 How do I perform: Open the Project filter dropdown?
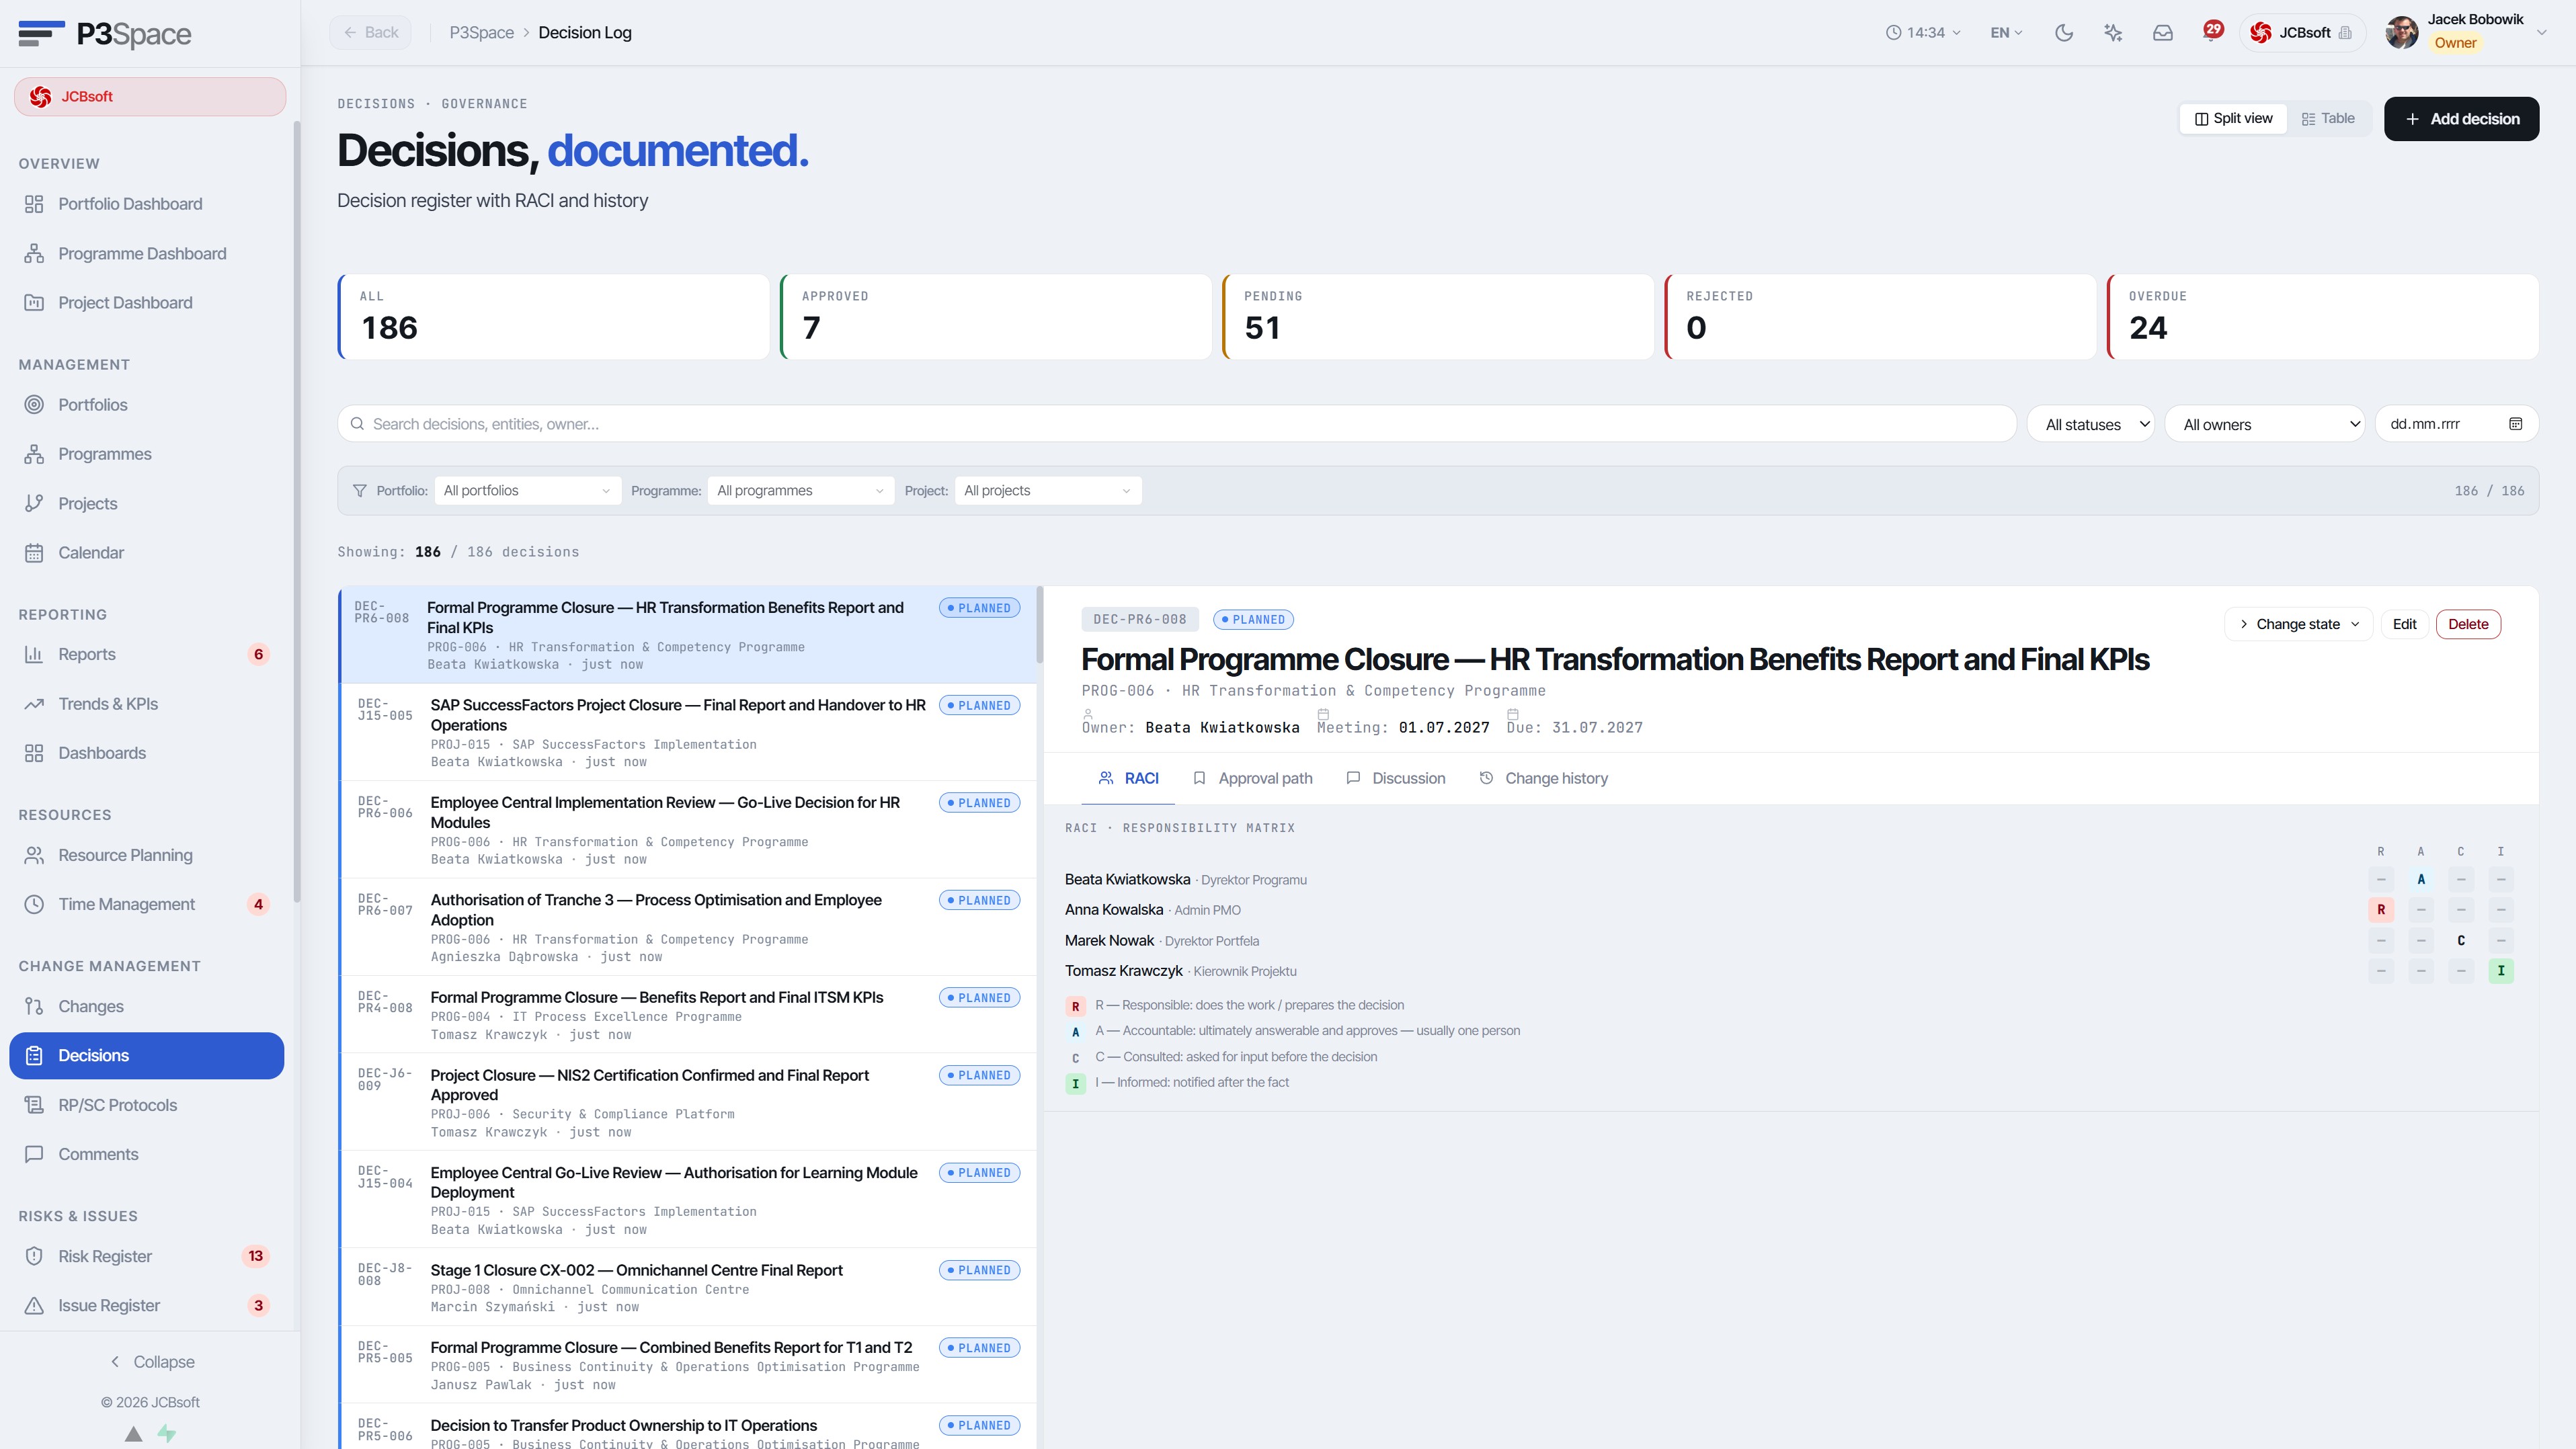(x=1047, y=491)
